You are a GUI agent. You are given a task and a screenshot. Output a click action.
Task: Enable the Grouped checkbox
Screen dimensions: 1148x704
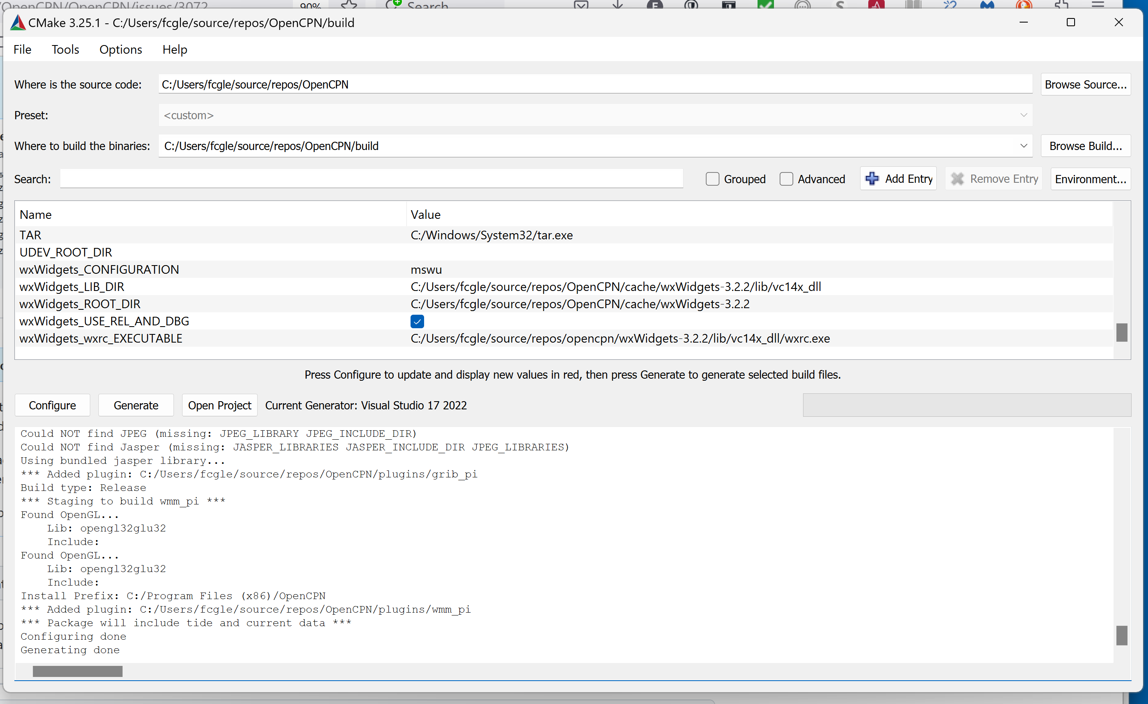(712, 179)
